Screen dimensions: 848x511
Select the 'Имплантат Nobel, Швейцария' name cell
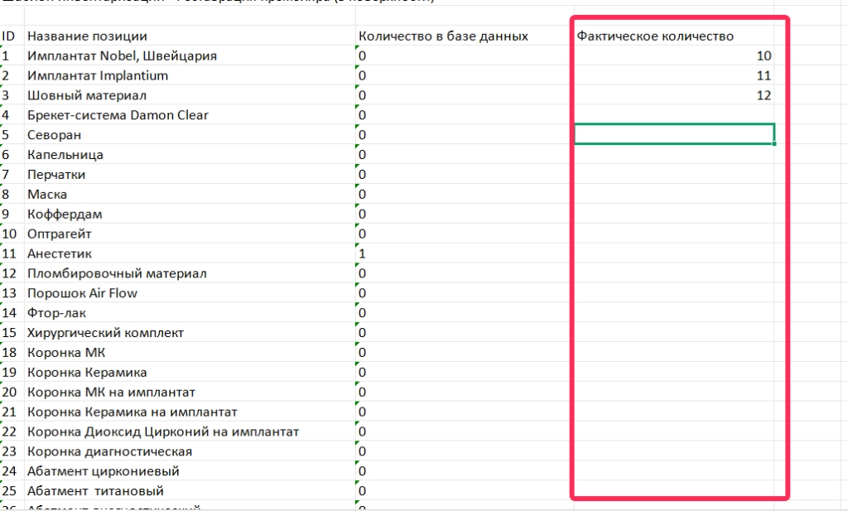click(x=122, y=55)
